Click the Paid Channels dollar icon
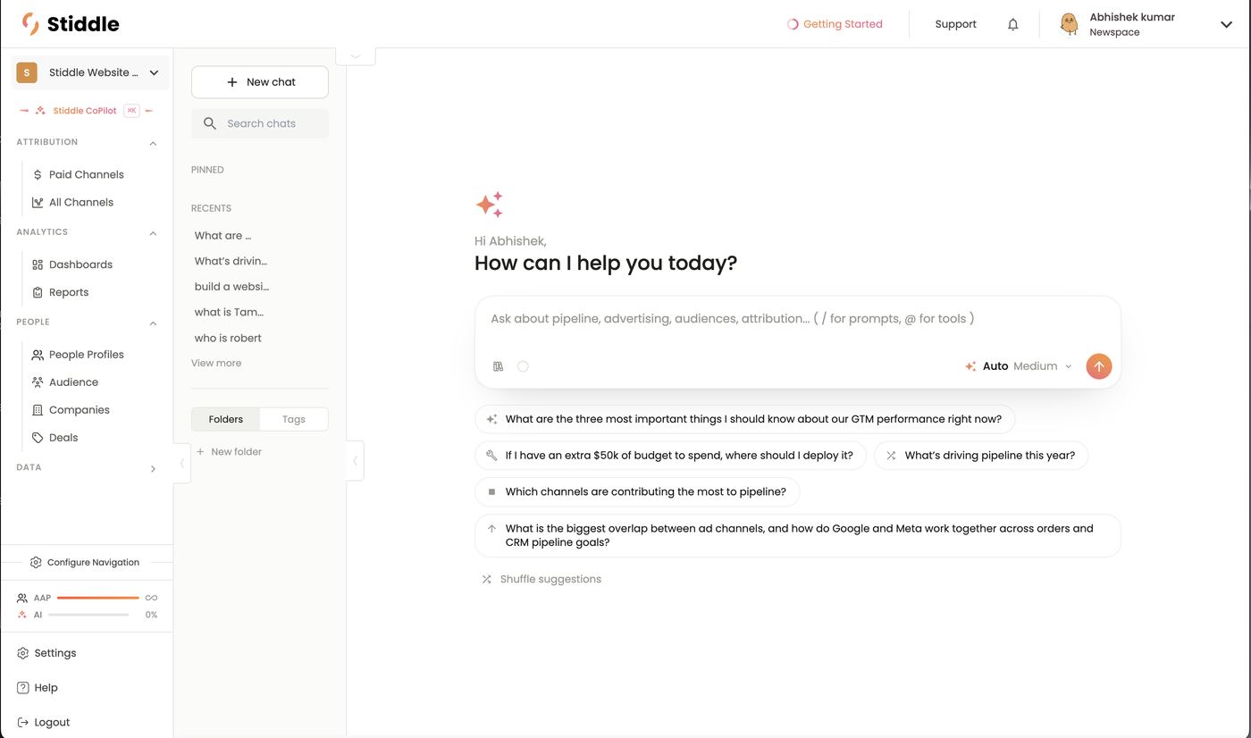 [38, 174]
